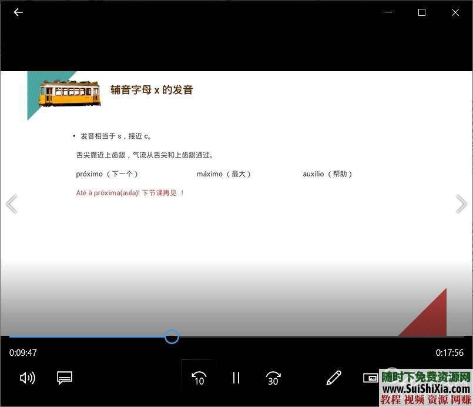
Task: Maximize the player window
Action: pyautogui.click(x=422, y=12)
